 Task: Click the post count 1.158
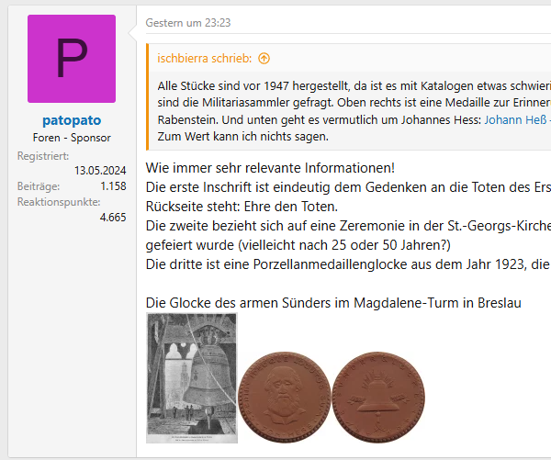tap(113, 185)
